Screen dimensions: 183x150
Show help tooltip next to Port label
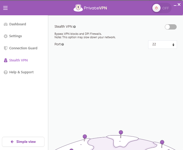(62, 45)
